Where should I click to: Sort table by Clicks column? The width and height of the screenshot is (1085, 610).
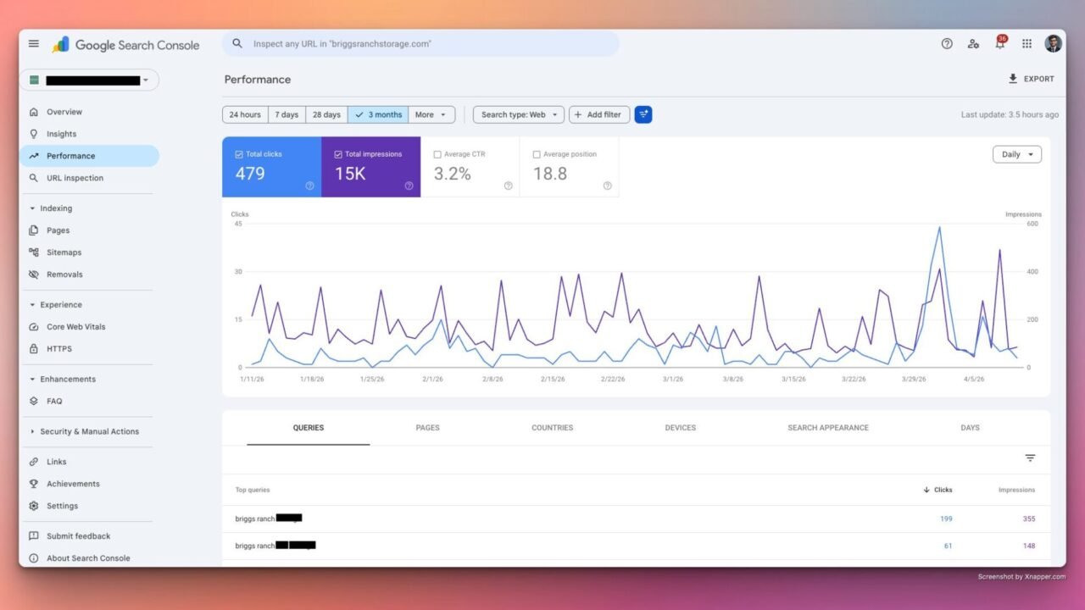pos(938,490)
